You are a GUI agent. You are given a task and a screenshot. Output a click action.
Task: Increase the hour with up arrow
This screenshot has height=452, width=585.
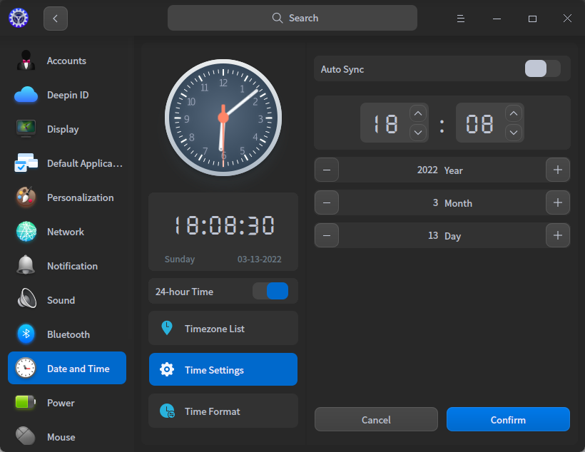coord(418,113)
